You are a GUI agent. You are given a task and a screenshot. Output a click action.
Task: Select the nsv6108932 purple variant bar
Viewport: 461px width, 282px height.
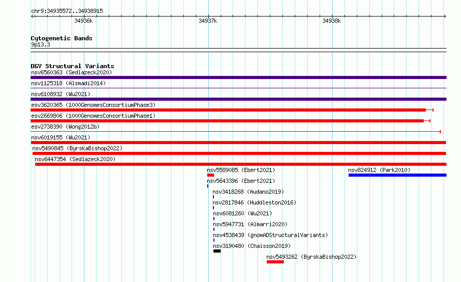coord(238,99)
